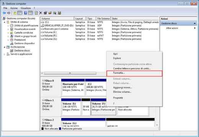Image resolution: width=199 pixels, height=137 pixels.
Task: Select the (C:) row in the volume list
Action: [x=99, y=22]
